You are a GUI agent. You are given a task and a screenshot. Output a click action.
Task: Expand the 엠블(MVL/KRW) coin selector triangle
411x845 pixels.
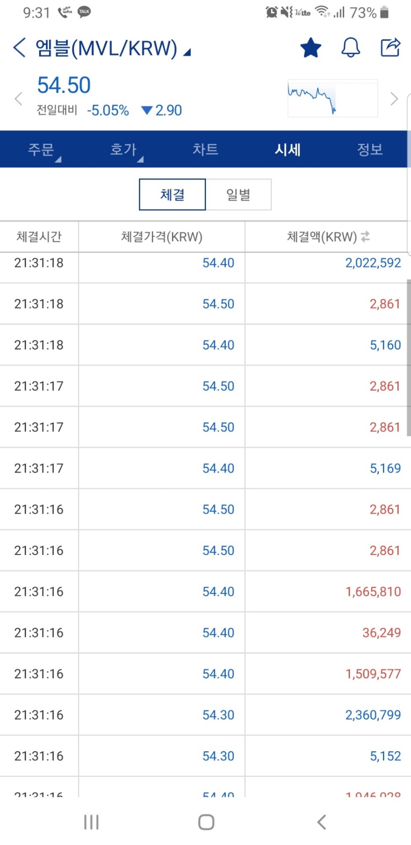click(187, 53)
